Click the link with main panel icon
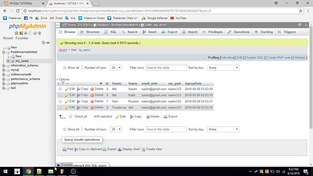Viewport: 313px width, 176px height. point(48,43)
